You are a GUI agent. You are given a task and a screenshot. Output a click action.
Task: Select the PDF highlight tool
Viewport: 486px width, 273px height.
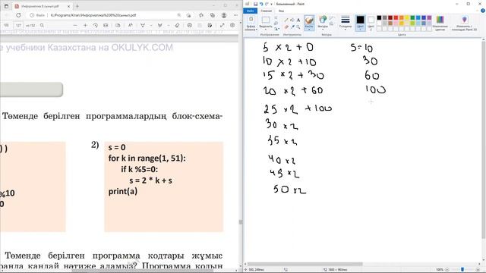160,25
